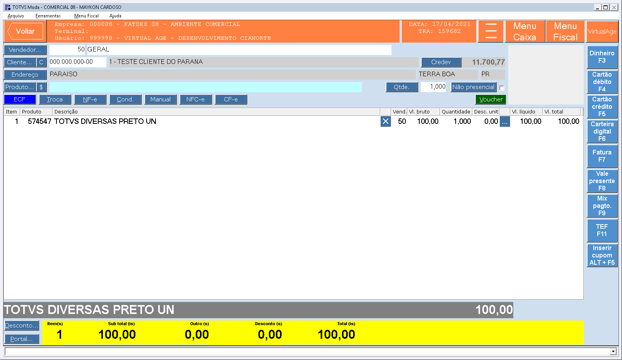Click the hamburger menu icon
622x360 pixels.
491,31
